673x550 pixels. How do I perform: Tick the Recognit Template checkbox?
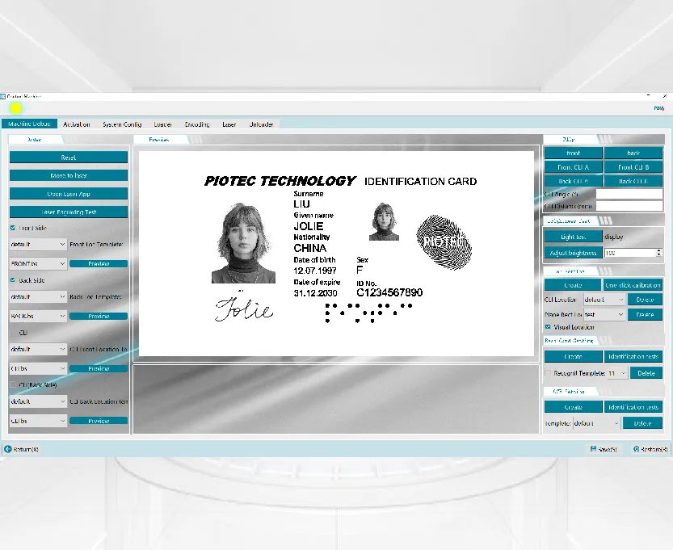click(x=548, y=373)
